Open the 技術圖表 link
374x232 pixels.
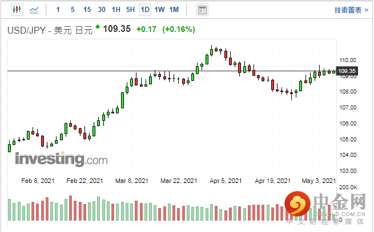tap(351, 10)
